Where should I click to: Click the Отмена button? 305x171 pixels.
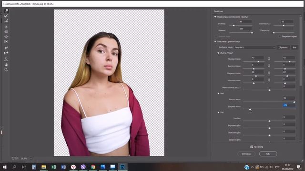246,154
